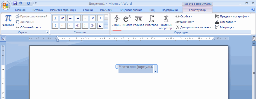The height and width of the screenshot is (99, 256).
Task: Insert the multiplication sign symbol
Action: tap(93, 18)
